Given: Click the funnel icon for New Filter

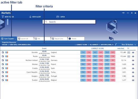Looking at the screenshot, I should 3,17.
